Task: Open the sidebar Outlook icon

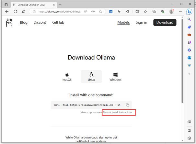Action: pyautogui.click(x=189, y=58)
